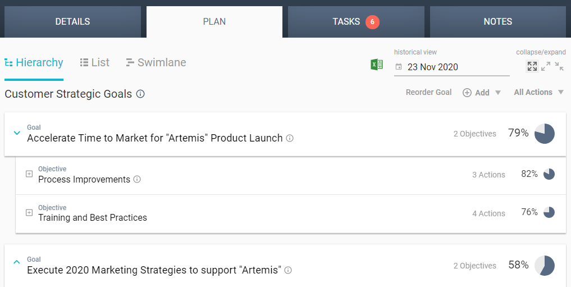The image size is (571, 287).
Task: Click the Reorder Goal button
Action: coord(428,92)
